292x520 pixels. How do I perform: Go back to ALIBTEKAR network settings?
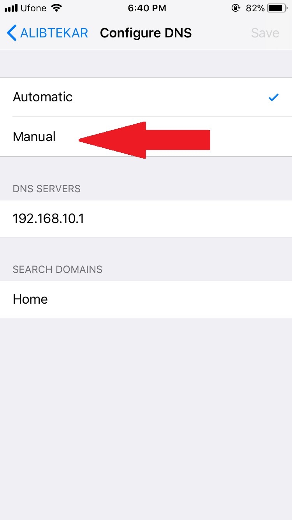[x=47, y=33]
